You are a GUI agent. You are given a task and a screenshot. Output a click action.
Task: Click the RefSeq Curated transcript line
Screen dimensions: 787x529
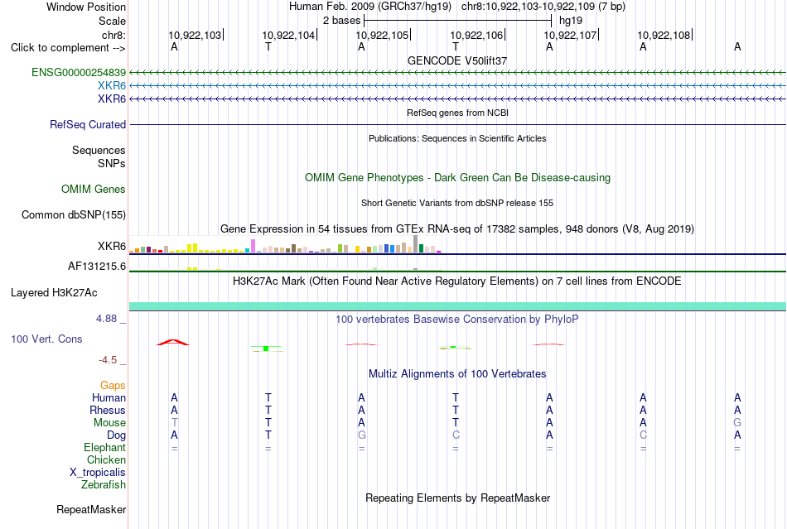(457, 124)
